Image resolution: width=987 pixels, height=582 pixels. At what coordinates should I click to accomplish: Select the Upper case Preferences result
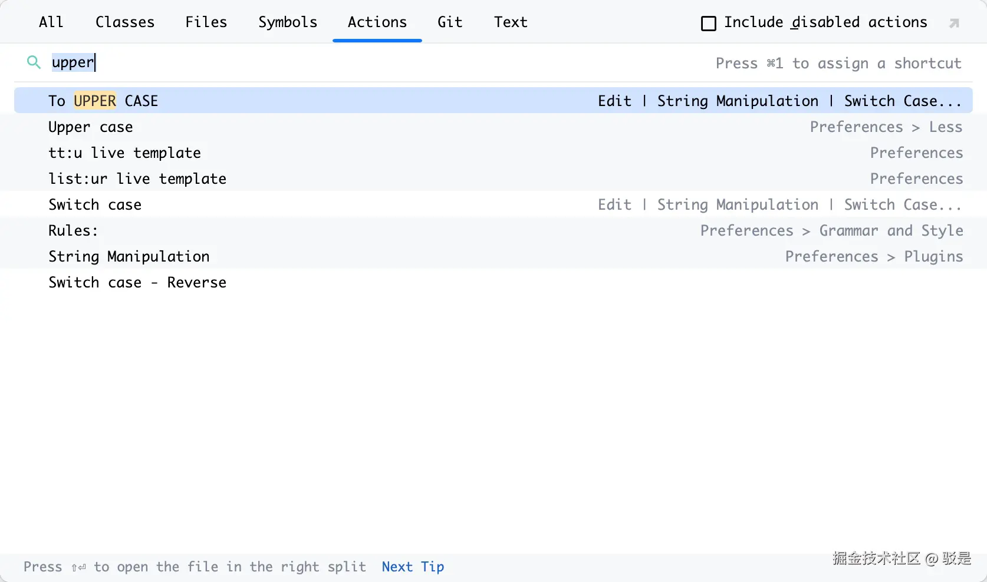pyautogui.click(x=91, y=127)
